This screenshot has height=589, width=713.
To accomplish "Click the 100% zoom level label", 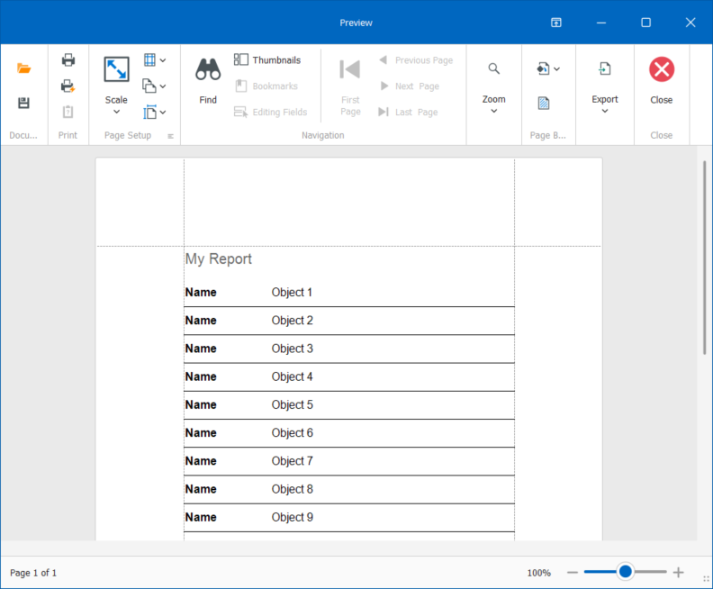I will 539,573.
